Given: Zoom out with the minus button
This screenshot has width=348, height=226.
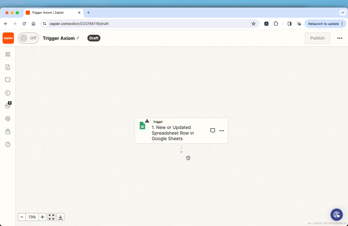Looking at the screenshot, I should pos(22,217).
